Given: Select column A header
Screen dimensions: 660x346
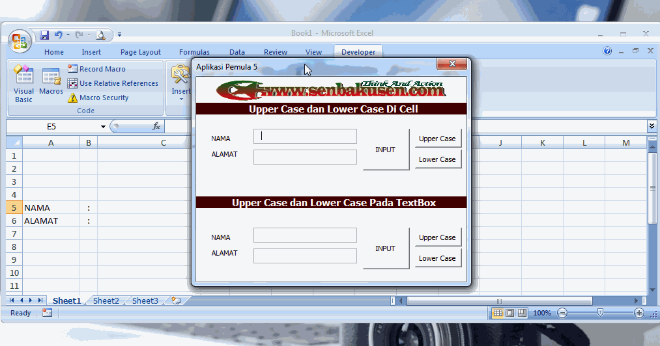Looking at the screenshot, I should [51, 143].
